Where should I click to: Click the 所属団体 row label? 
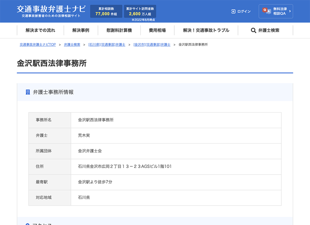[x=43, y=151]
